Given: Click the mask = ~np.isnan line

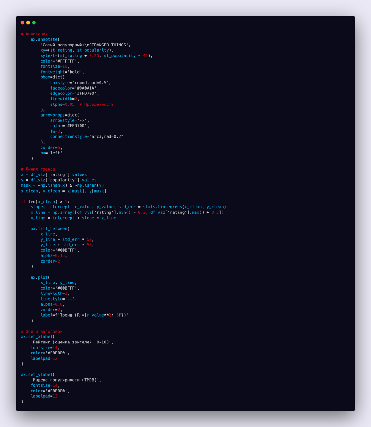Looking at the screenshot, I should (62, 185).
